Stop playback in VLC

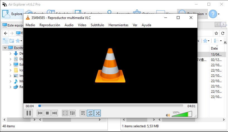click(x=47, y=113)
